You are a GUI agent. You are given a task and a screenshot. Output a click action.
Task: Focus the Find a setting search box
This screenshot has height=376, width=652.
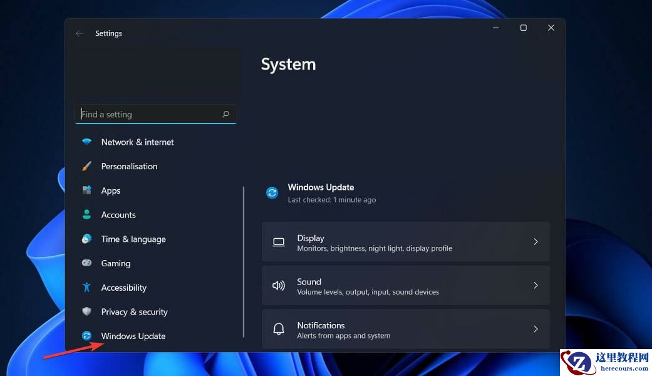(155, 114)
